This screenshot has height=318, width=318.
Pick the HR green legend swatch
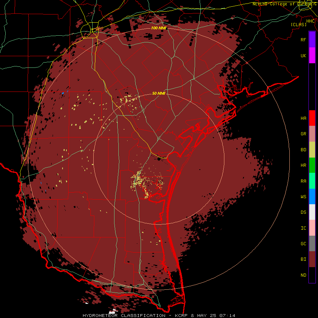coord(312,165)
